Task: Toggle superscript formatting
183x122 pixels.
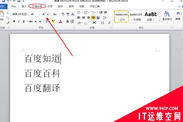Action: [40, 21]
